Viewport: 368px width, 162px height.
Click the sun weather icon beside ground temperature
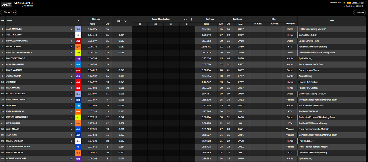click(344, 3)
